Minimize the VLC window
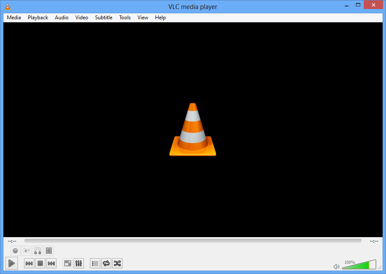This screenshot has width=386, height=274. 347,5
